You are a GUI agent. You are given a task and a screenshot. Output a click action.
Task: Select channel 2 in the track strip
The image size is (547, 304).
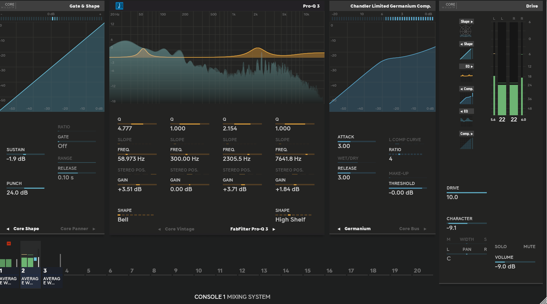(x=30, y=265)
